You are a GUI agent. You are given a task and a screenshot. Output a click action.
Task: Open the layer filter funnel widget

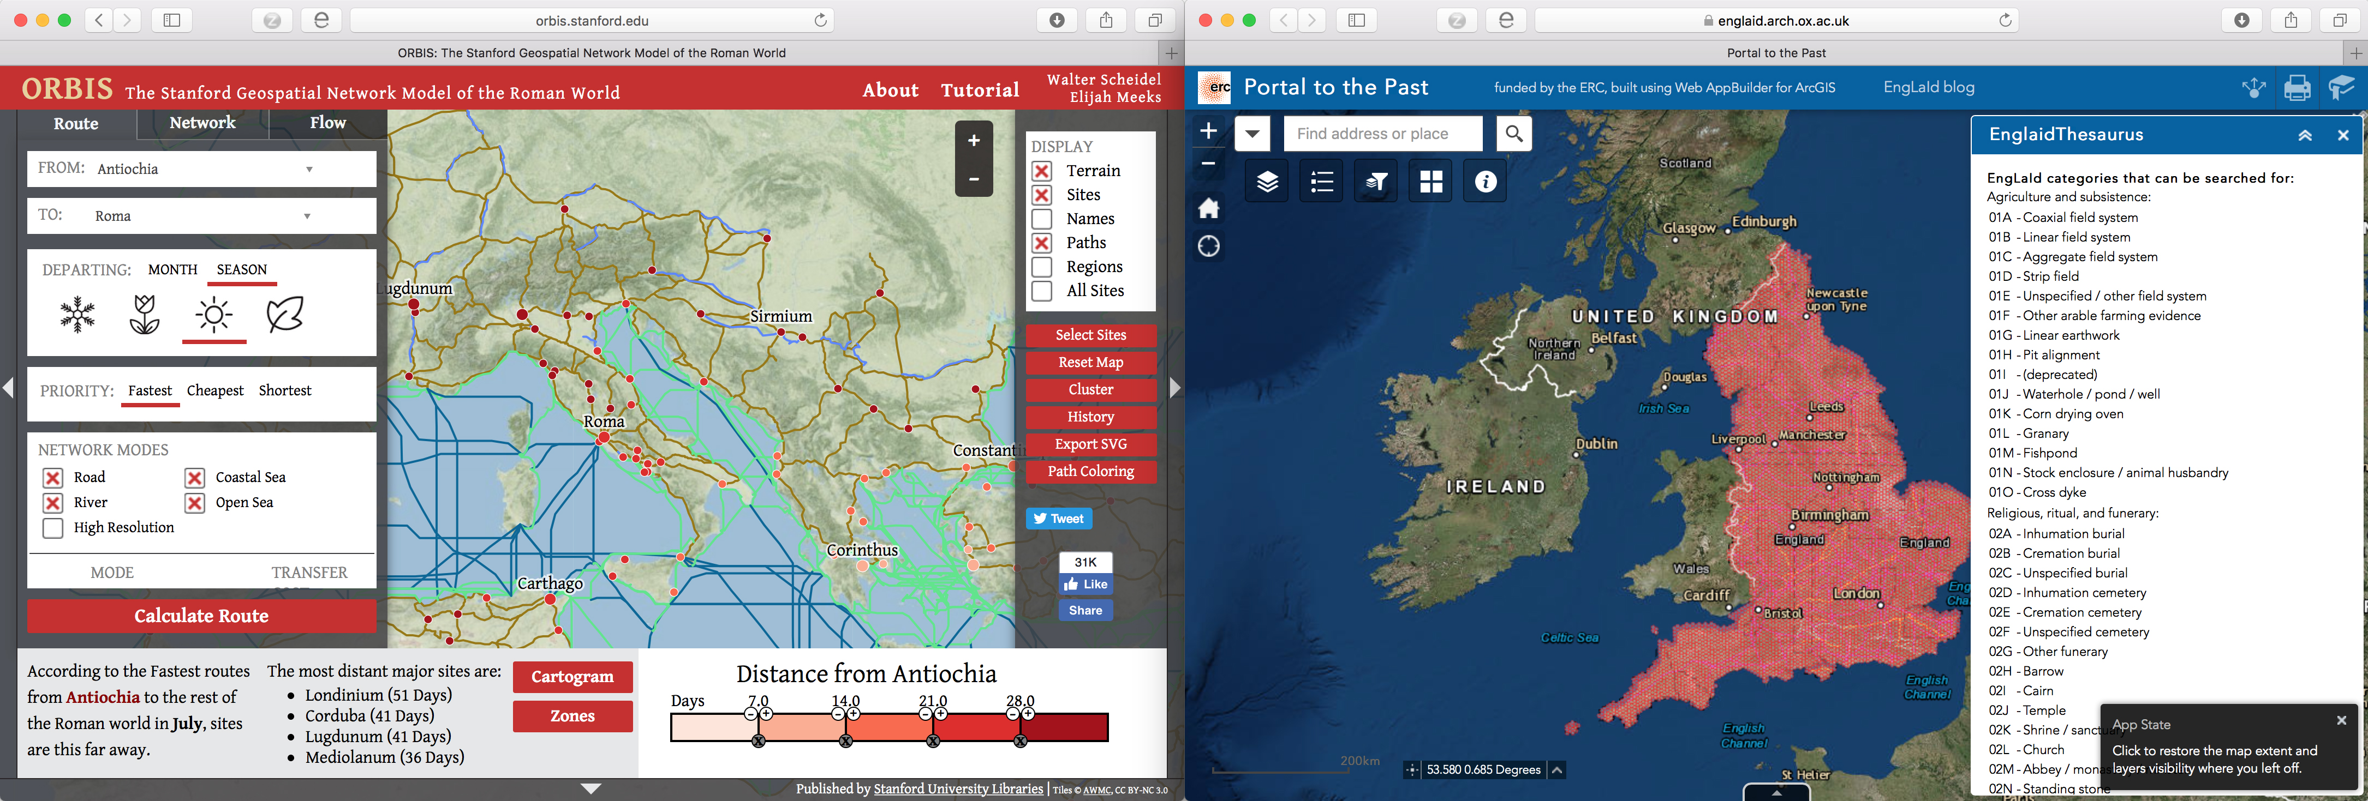1376,182
